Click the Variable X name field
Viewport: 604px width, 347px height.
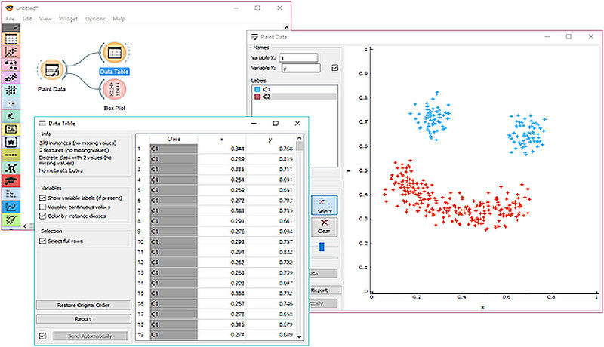click(298, 57)
